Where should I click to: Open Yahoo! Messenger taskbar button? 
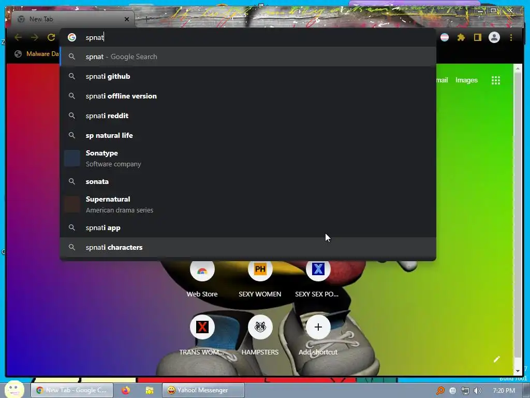[x=203, y=390]
